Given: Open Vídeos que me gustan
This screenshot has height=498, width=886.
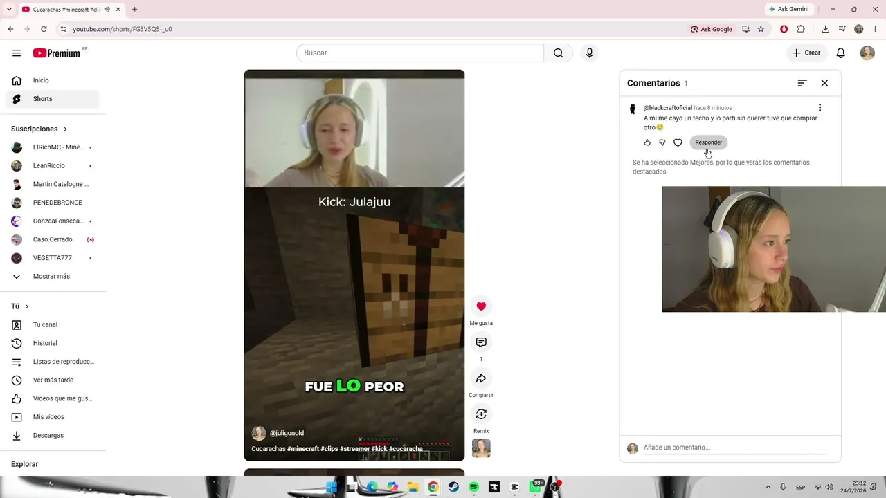Looking at the screenshot, I should coord(52,398).
